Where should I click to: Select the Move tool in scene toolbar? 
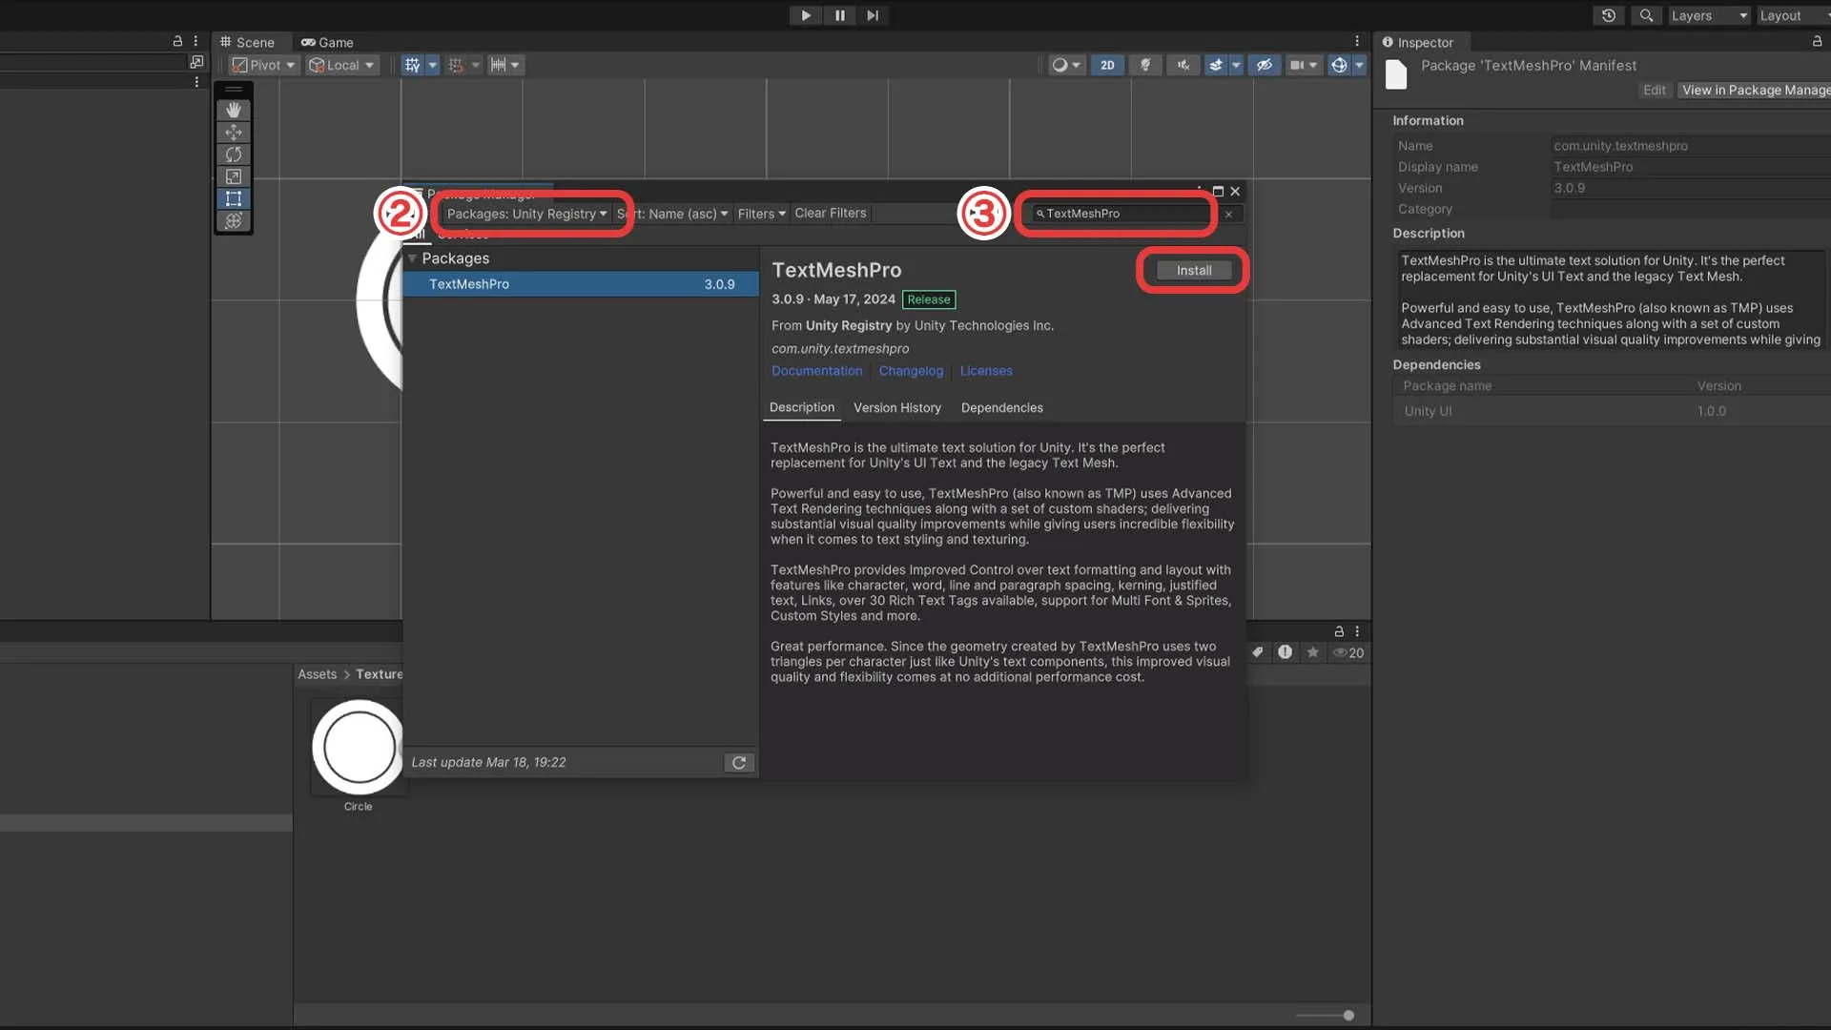point(234,133)
